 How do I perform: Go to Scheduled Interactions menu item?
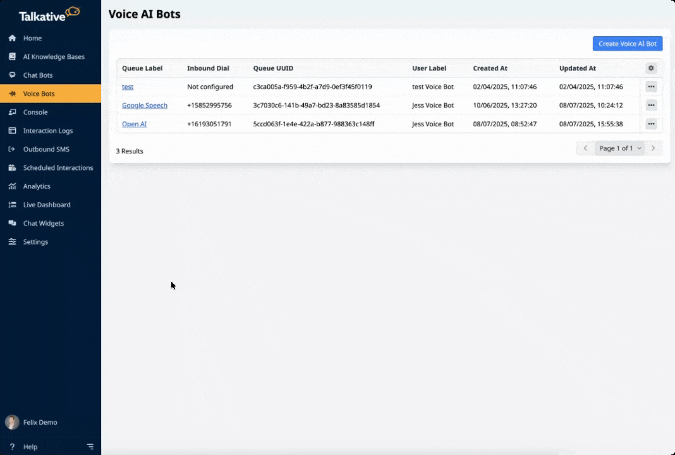click(58, 168)
